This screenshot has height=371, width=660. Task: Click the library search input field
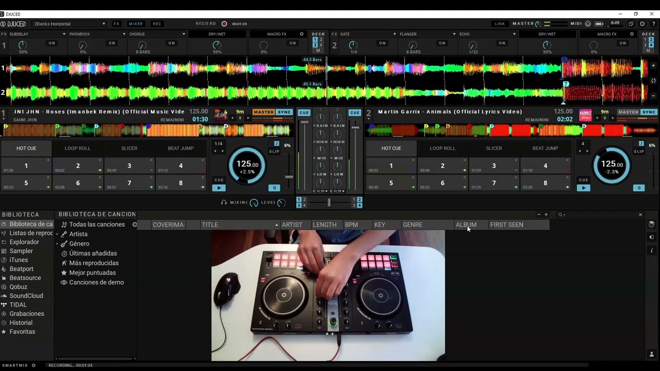pyautogui.click(x=600, y=215)
